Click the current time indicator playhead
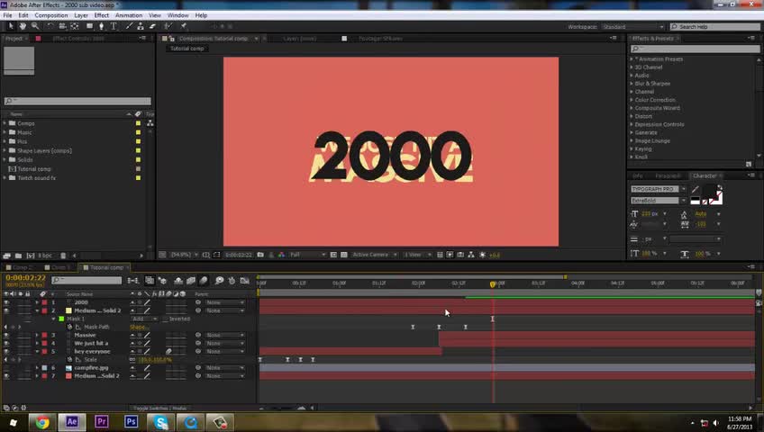The width and height of the screenshot is (764, 432). [x=493, y=284]
